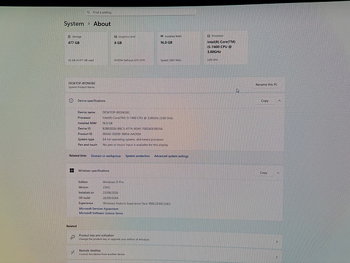Click the Processor card icon
Image resolution: width=350 pixels, height=263 pixels.
[x=209, y=36]
